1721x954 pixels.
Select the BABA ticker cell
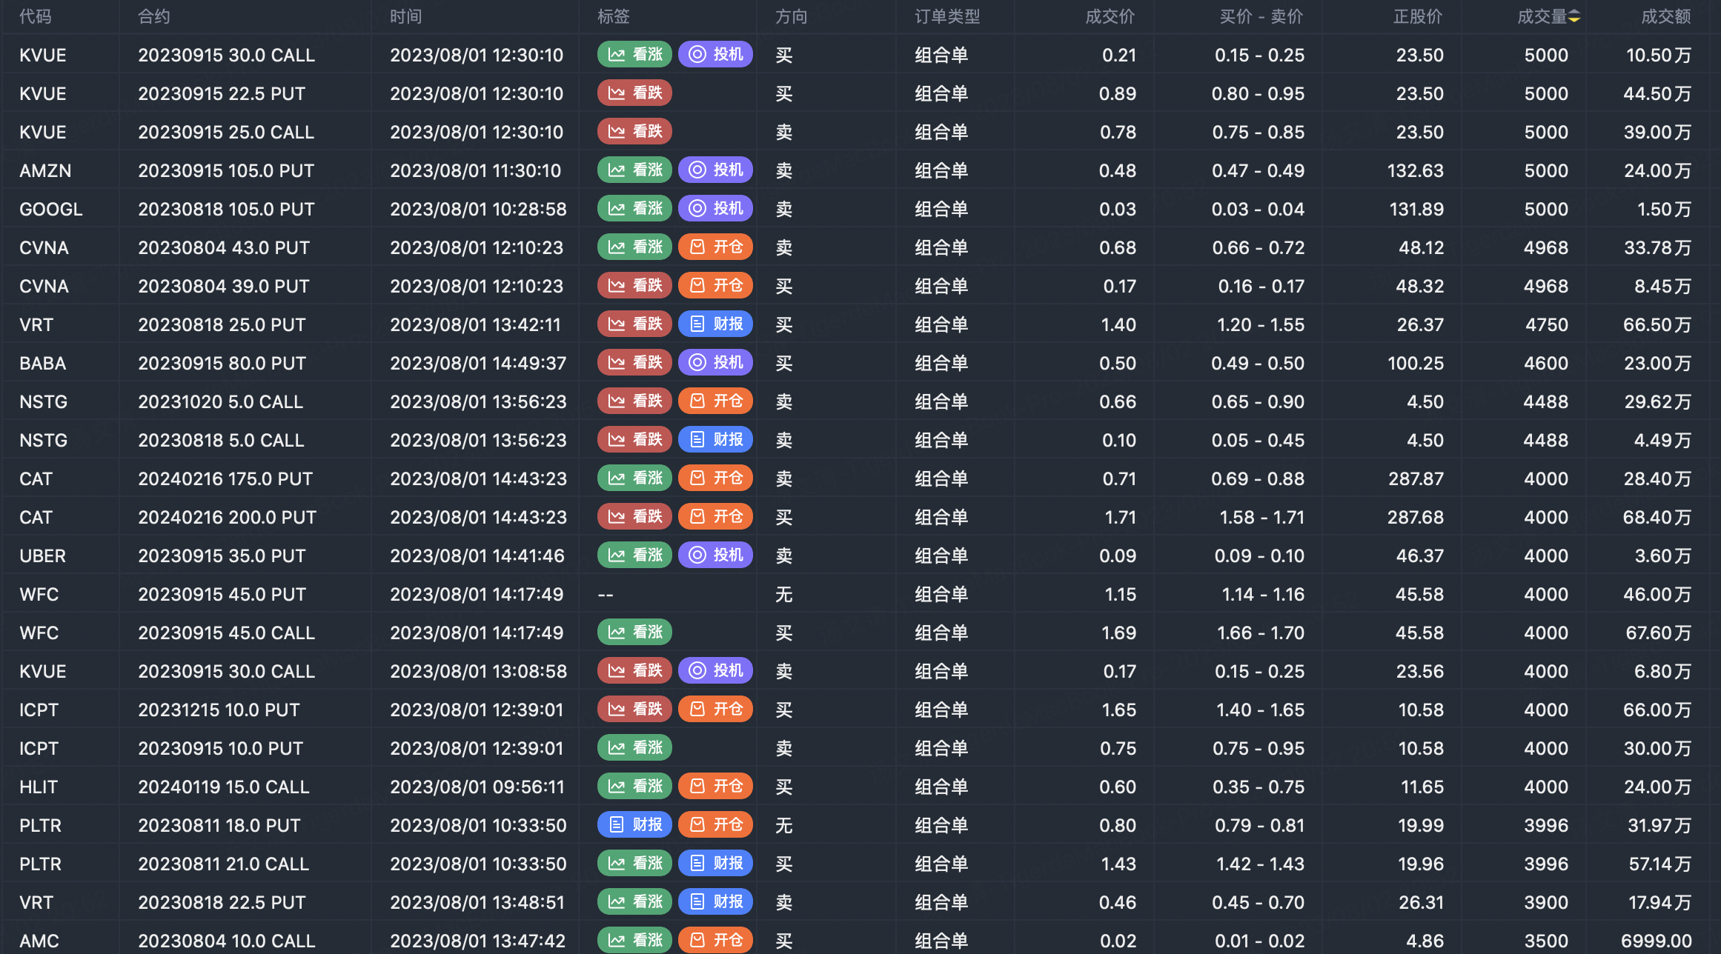click(43, 363)
